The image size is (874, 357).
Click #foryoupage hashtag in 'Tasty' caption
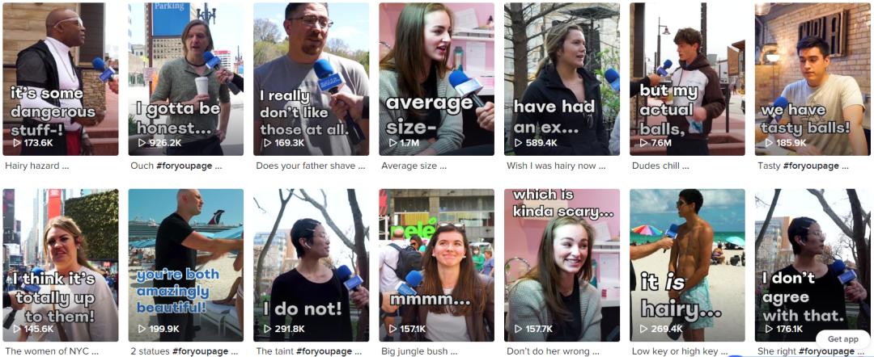click(x=811, y=166)
